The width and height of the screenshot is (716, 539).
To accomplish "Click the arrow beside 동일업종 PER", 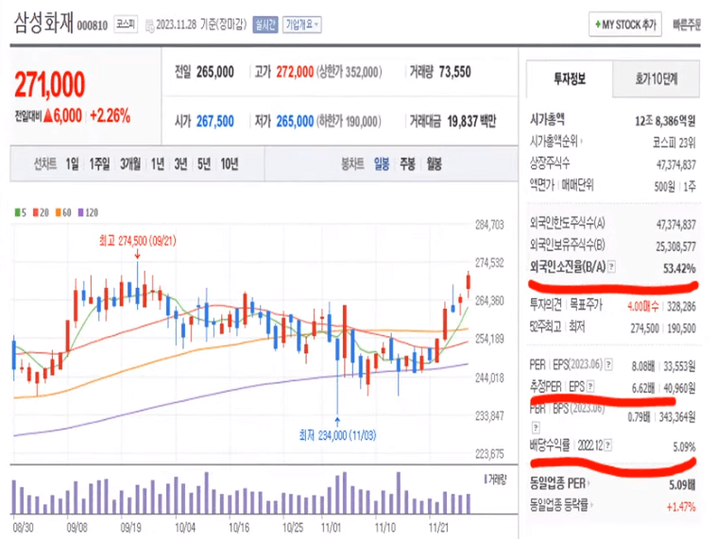I will [x=588, y=483].
